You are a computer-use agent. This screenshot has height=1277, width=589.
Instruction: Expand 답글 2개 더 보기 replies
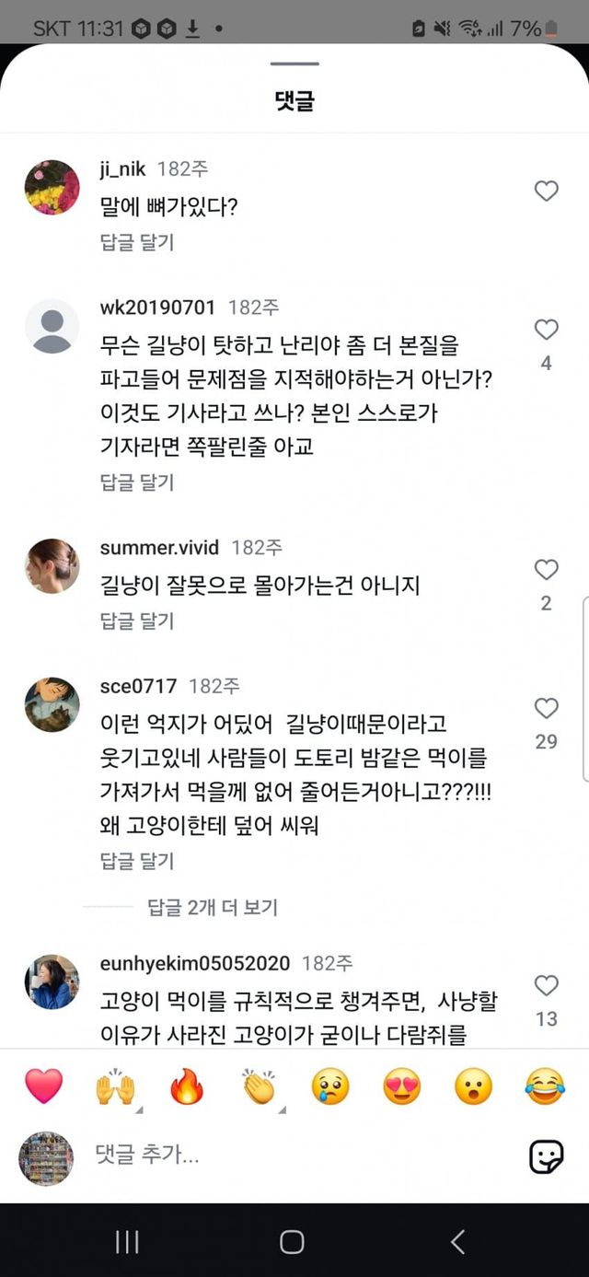click(x=213, y=907)
